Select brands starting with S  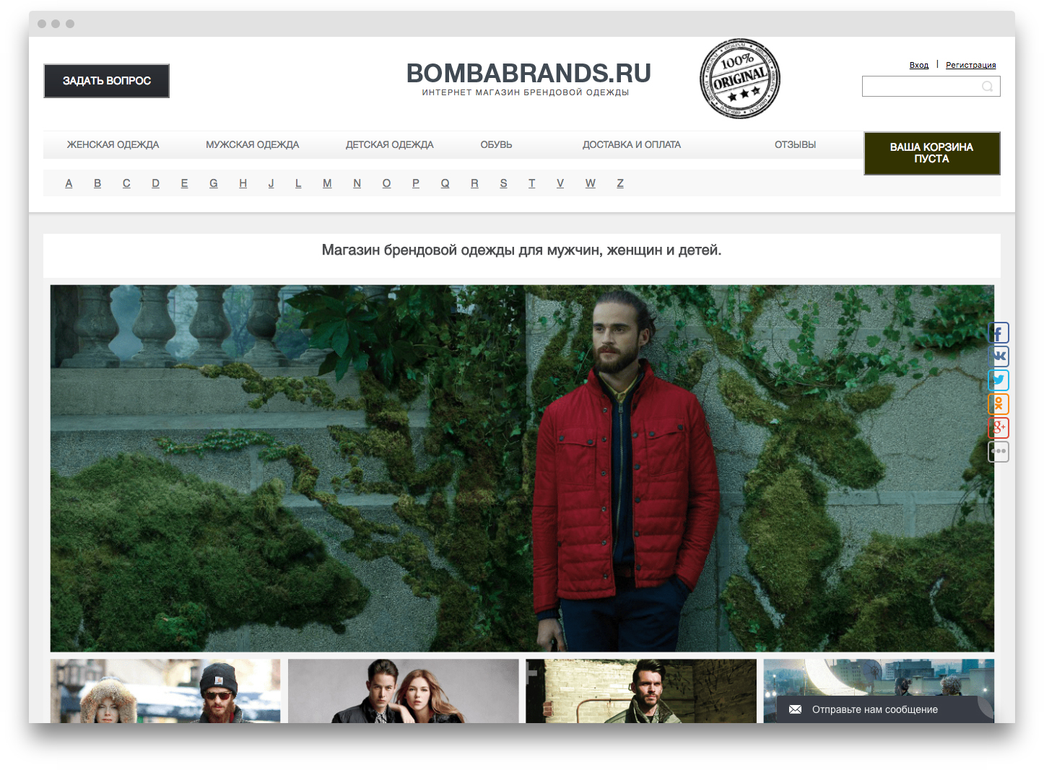pos(503,183)
